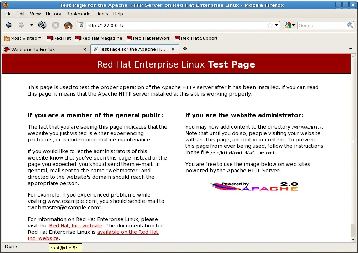Open the Bookmarks menu
This screenshot has height=253, width=358.
79,14
